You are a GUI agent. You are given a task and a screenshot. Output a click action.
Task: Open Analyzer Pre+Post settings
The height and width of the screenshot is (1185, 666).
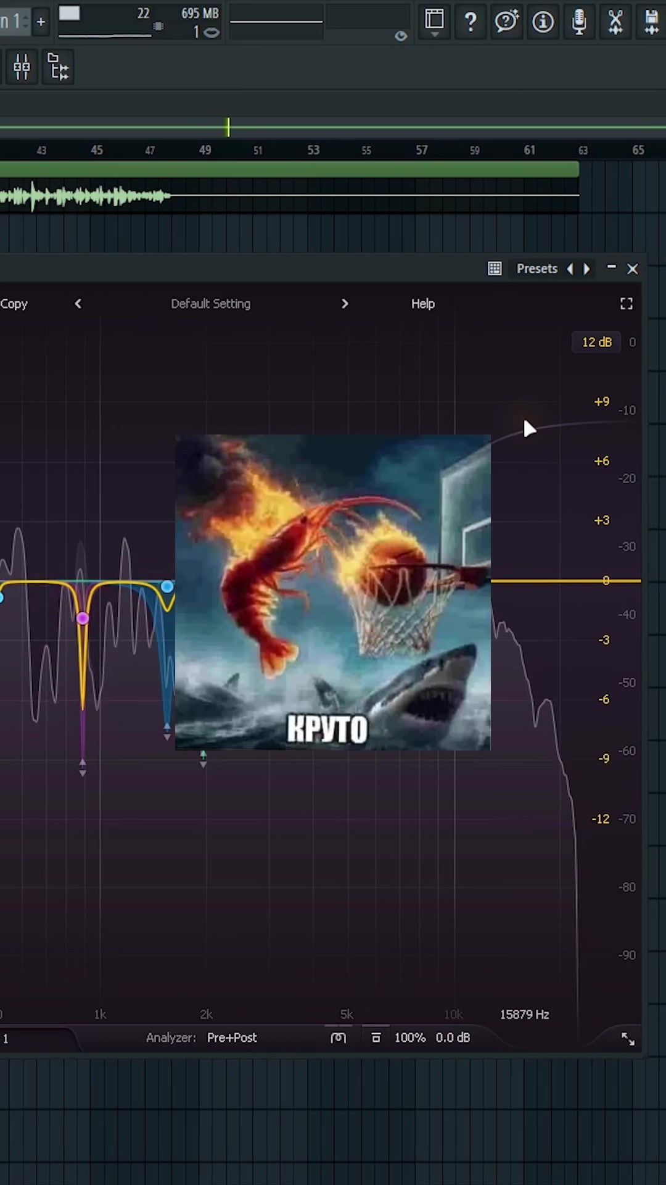(232, 1038)
